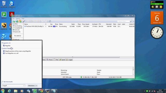Clear the Start search box with the x

tap(24, 86)
